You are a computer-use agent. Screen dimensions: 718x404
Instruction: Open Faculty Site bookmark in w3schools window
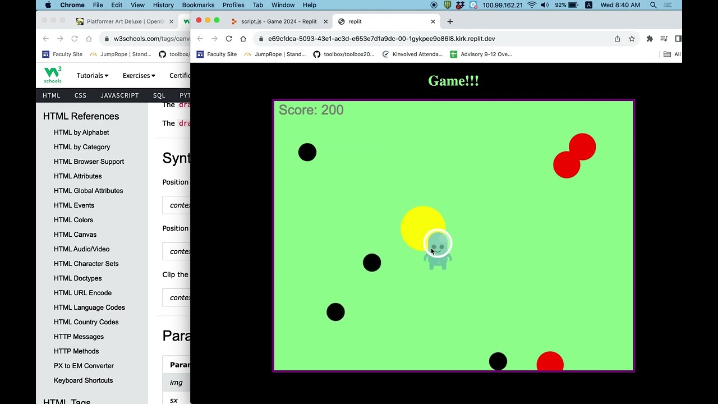click(x=62, y=54)
